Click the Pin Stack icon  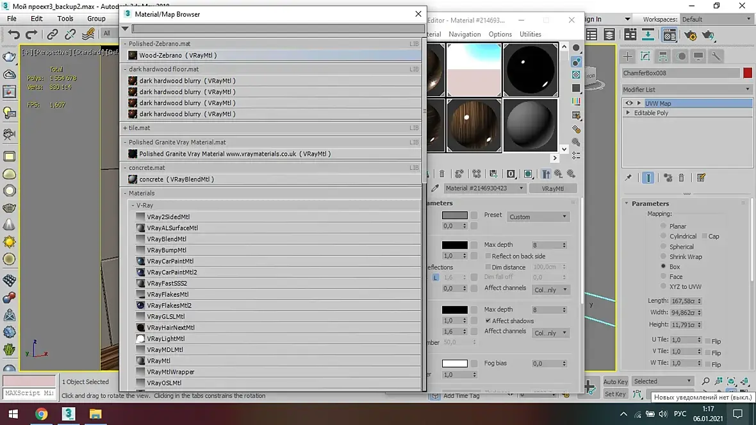pos(629,178)
